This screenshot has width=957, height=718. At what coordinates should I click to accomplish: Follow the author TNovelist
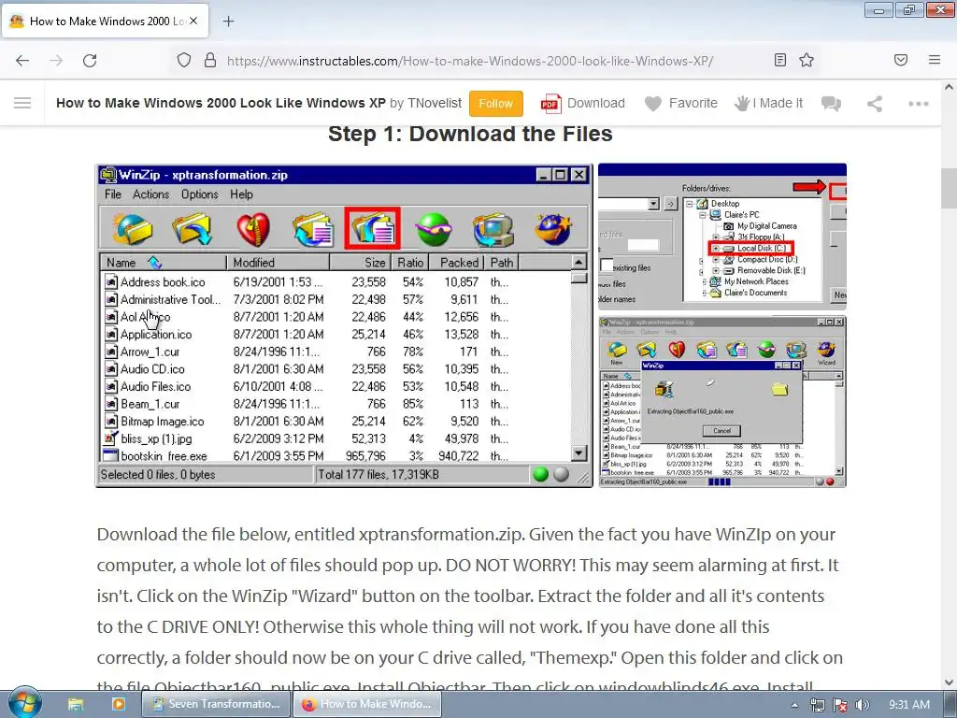click(x=495, y=103)
